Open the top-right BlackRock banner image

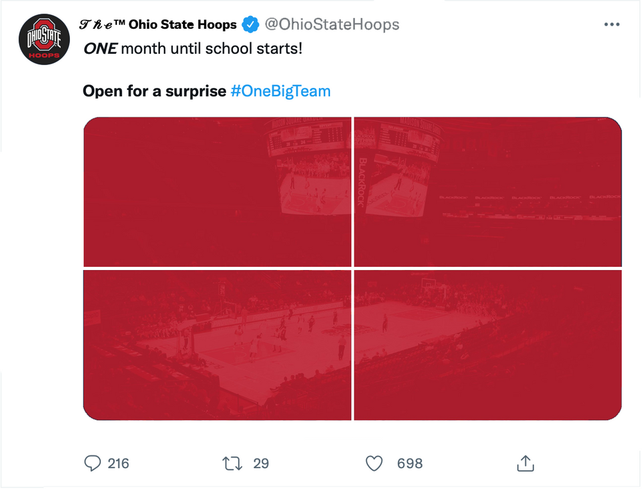pyautogui.click(x=487, y=190)
